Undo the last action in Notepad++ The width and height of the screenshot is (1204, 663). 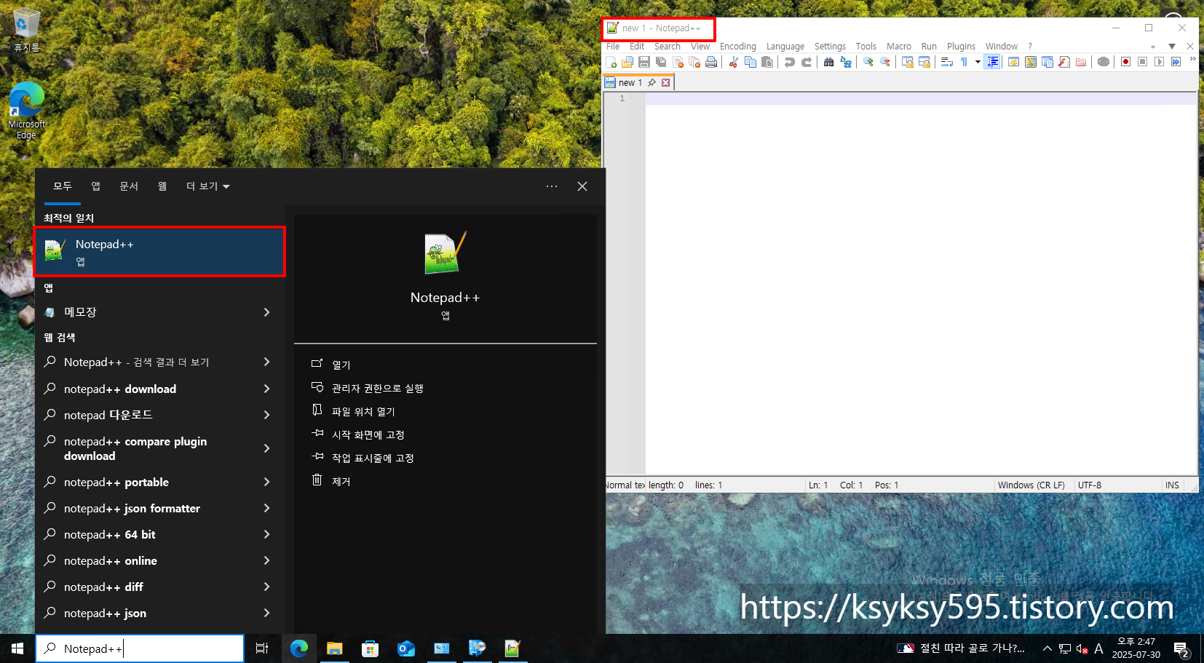pyautogui.click(x=790, y=62)
